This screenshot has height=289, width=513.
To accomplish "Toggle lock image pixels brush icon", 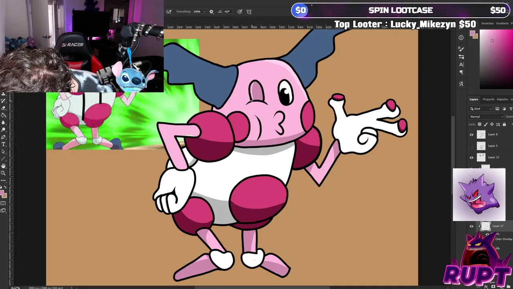I will click(486, 124).
